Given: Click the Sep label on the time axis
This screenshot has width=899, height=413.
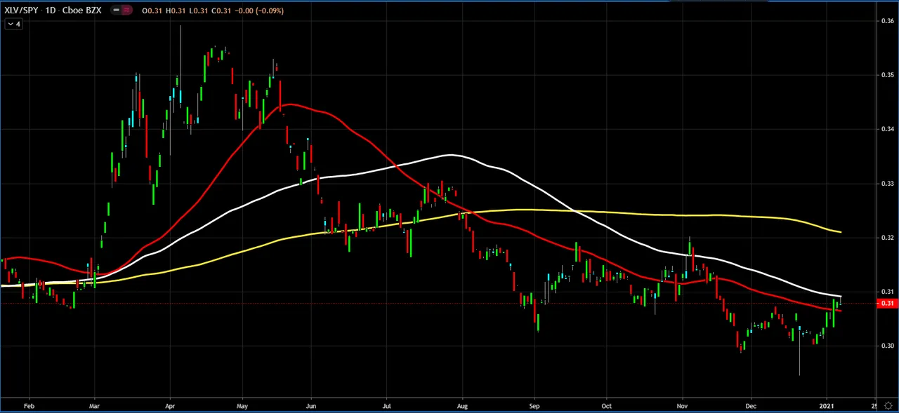Looking at the screenshot, I should pos(534,405).
